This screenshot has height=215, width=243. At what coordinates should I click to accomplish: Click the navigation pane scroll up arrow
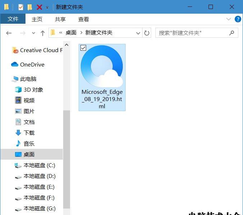(67, 45)
